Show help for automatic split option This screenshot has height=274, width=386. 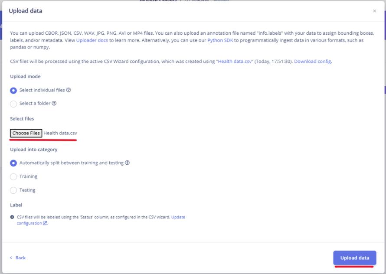click(x=127, y=163)
